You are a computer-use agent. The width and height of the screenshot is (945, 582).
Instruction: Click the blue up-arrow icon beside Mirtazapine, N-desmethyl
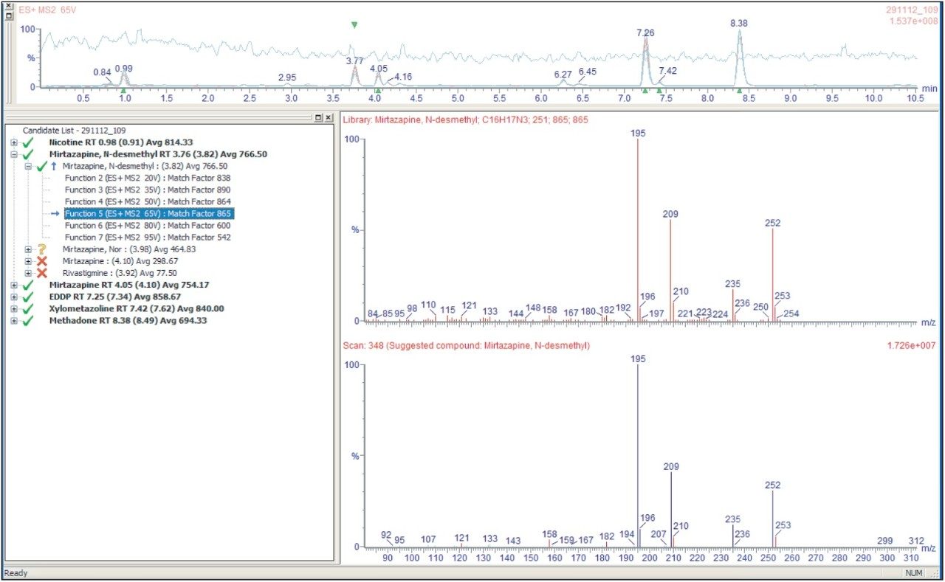(53, 167)
